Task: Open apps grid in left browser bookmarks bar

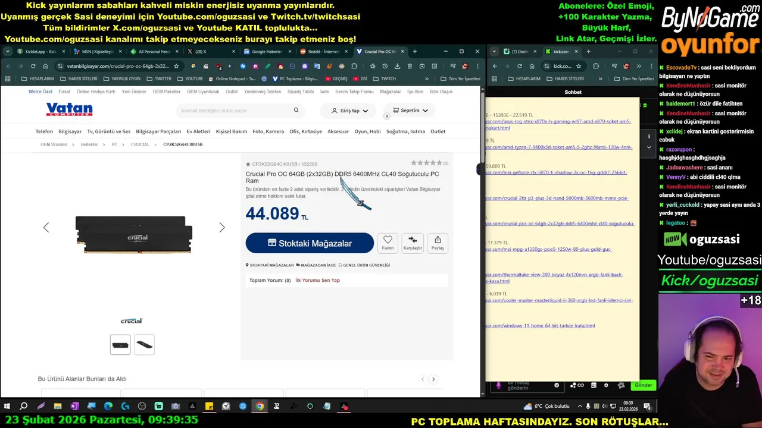Action: (x=8, y=78)
